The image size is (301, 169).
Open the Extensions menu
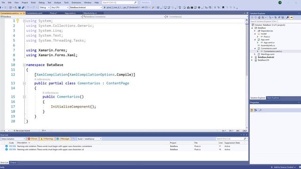click(76, 2)
